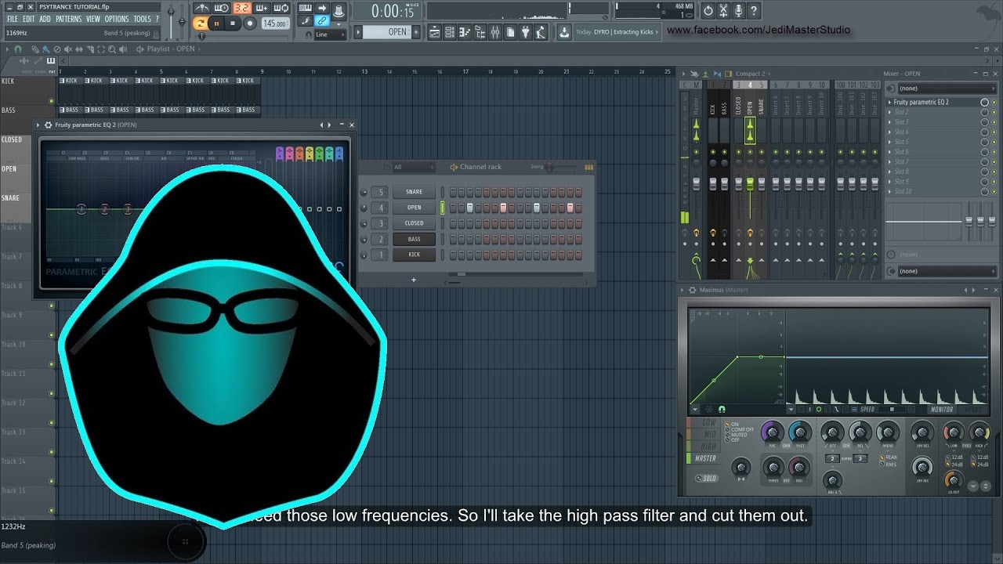Toggle the Maximus SOLO button

click(x=706, y=479)
